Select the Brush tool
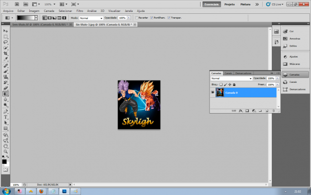Viewport: 311px width, 195px height. click(6, 71)
